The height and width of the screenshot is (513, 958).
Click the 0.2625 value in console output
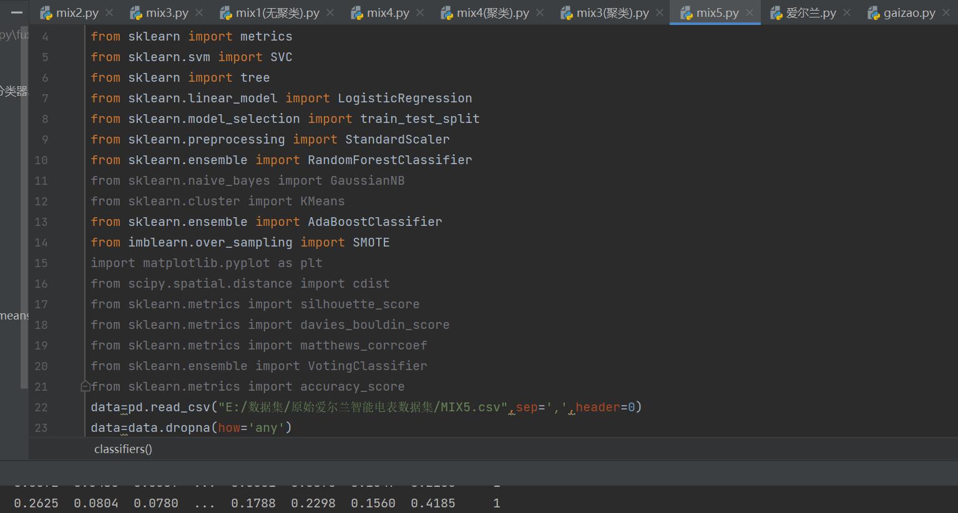36,503
